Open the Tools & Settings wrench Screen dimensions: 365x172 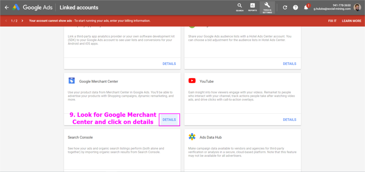click(x=267, y=7)
